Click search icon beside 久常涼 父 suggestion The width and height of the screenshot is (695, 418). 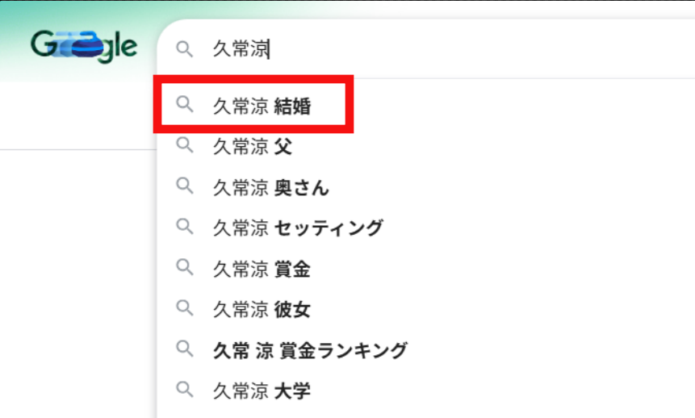tap(185, 146)
